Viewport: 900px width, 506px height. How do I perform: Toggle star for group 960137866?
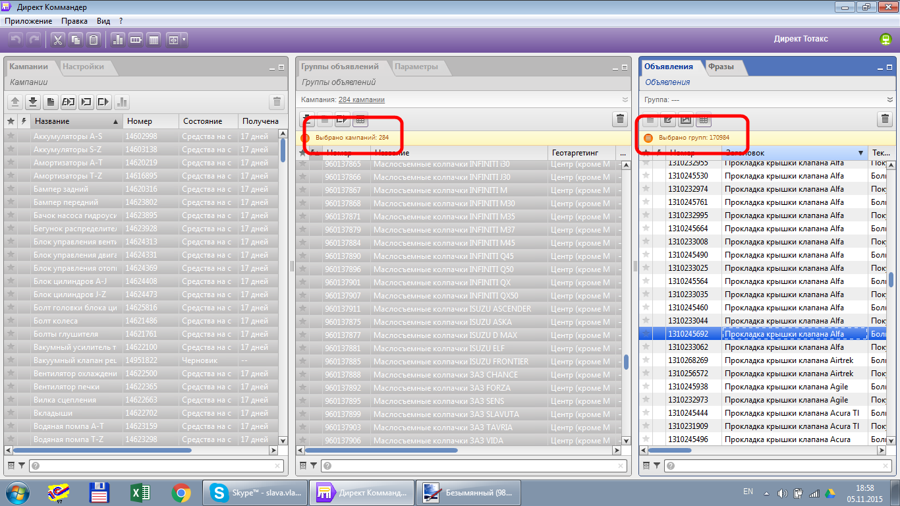[303, 177]
